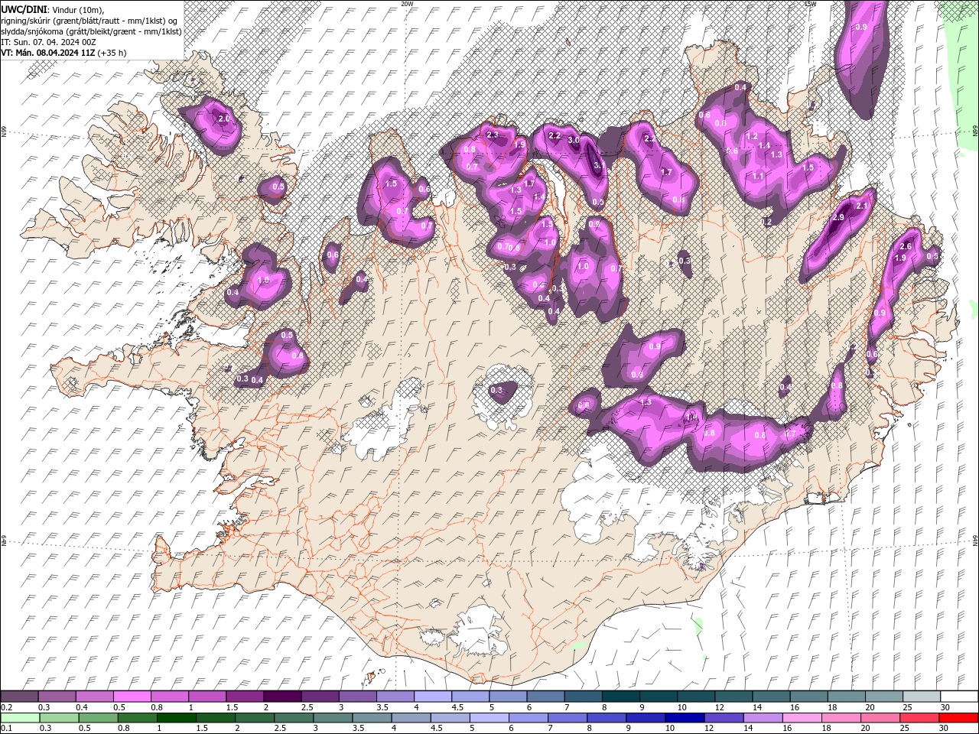979x734 pixels.
Task: Click the "20W" longitude label
Action: coord(407,4)
